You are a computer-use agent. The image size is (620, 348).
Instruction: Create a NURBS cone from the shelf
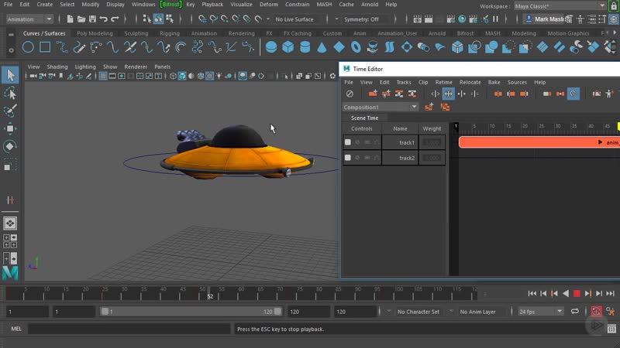click(x=322, y=47)
